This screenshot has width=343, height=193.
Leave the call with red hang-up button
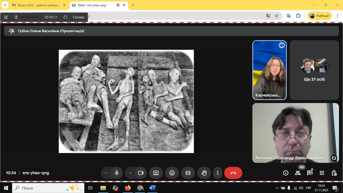(233, 173)
